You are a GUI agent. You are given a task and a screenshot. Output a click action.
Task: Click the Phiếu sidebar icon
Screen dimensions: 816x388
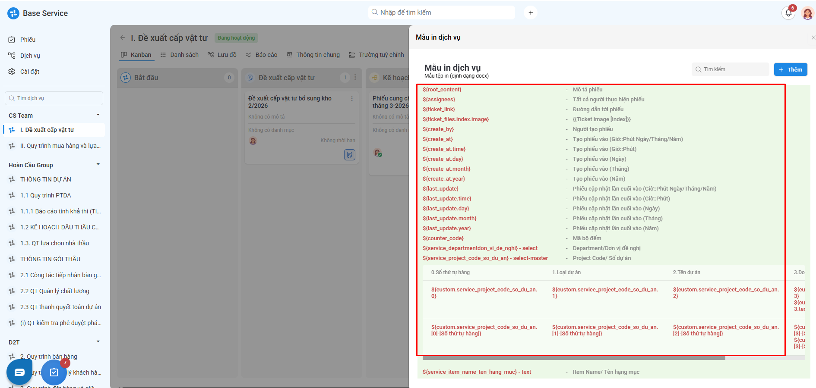click(12, 40)
